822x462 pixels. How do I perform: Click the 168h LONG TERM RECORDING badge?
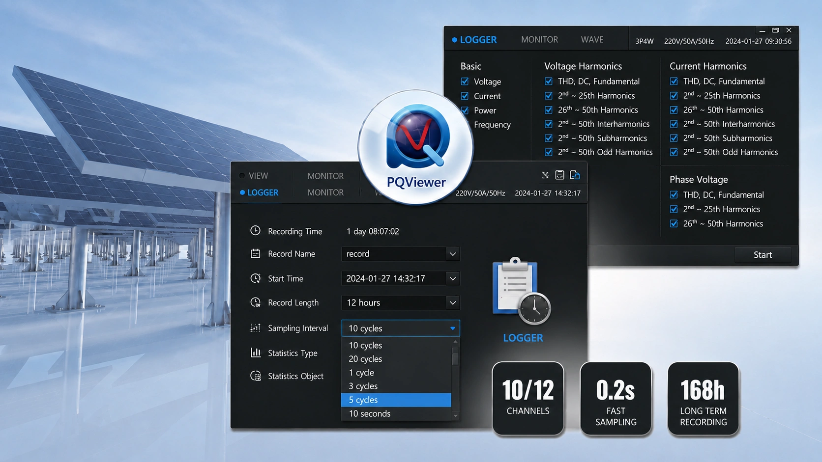point(703,398)
